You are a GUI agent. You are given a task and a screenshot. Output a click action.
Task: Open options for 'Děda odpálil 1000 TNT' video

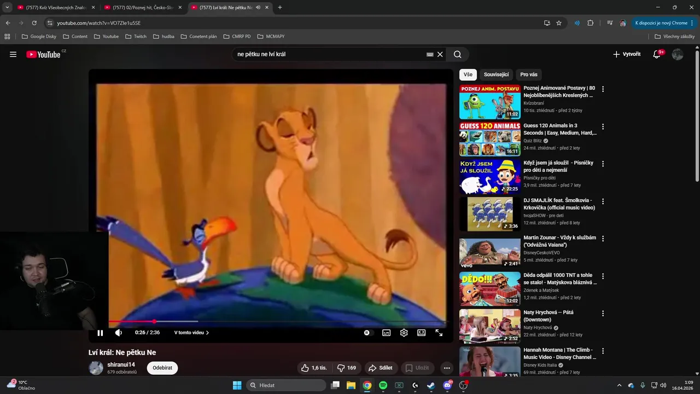603,276
